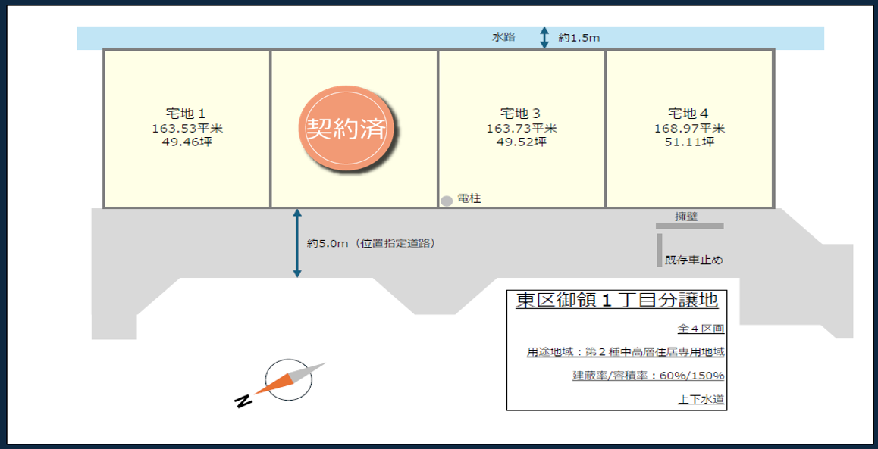Click the 約5.0m road width arrow
Image resolution: width=878 pixels, height=449 pixels.
(297, 243)
